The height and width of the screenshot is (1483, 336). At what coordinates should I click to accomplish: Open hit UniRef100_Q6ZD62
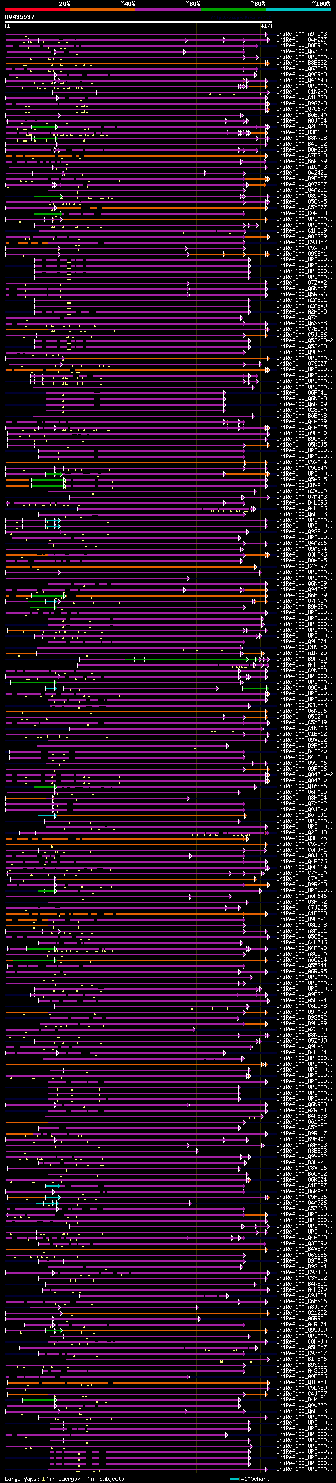[301, 51]
